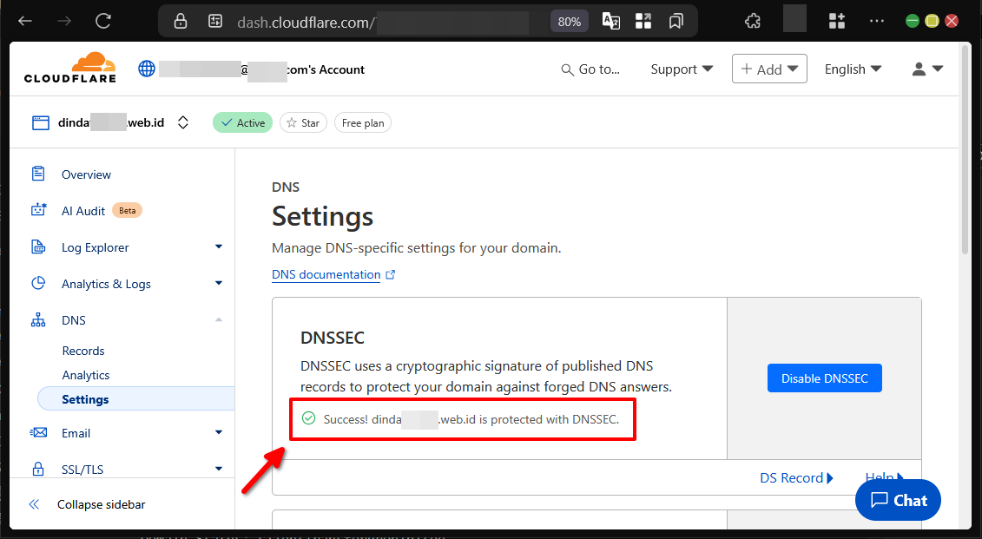Open Log Explorer in the sidebar
The width and height of the screenshot is (982, 539).
click(96, 247)
